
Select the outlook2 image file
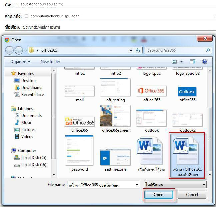coord(188,123)
